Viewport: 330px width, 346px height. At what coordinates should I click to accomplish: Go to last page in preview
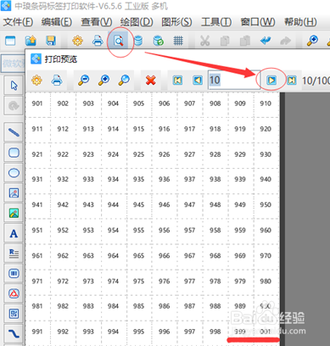(x=292, y=81)
